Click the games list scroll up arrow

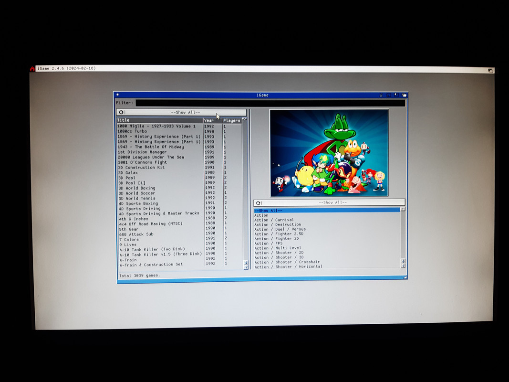click(x=246, y=263)
